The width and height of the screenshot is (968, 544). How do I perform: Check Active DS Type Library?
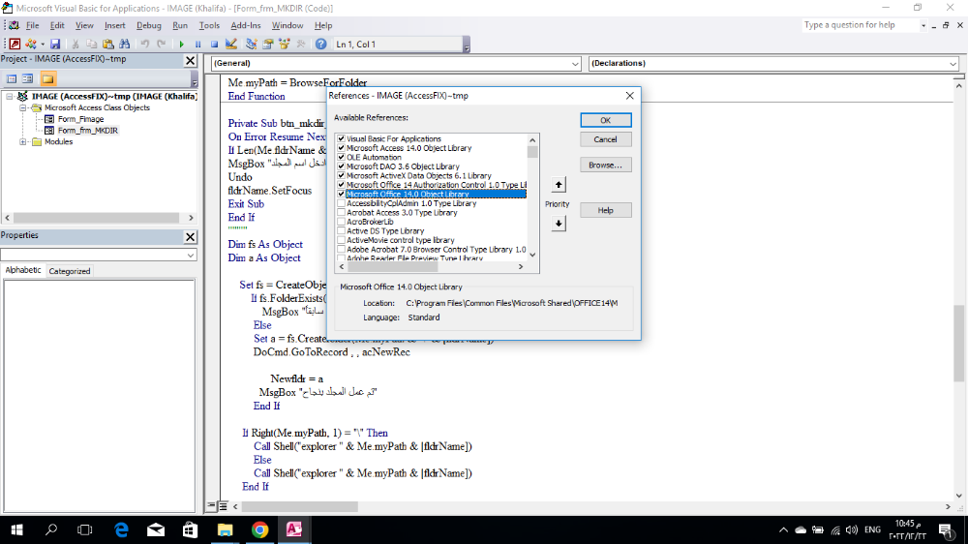[341, 231]
